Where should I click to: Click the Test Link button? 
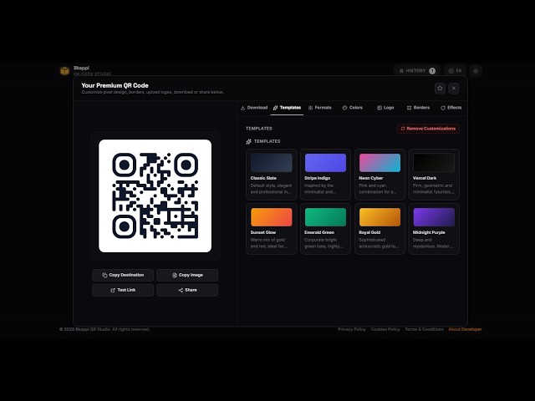tap(123, 290)
